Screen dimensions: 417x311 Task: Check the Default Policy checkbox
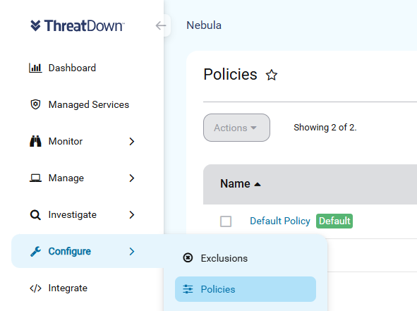[x=226, y=221]
